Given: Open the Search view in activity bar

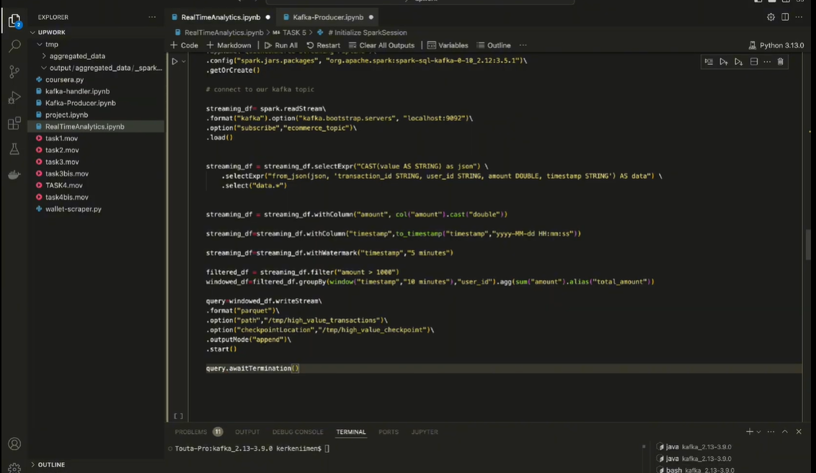Looking at the screenshot, I should pyautogui.click(x=14, y=46).
